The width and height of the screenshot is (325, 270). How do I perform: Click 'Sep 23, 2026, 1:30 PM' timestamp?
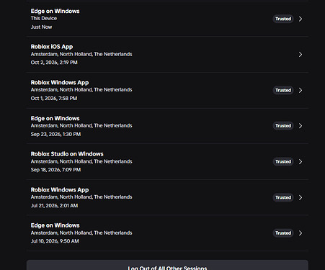(x=55, y=135)
